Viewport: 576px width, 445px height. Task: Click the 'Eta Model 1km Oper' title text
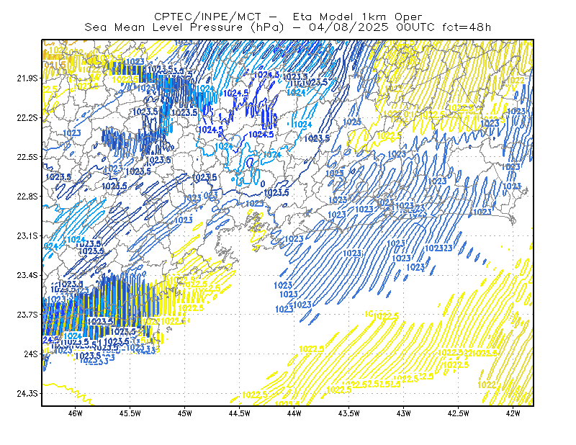pos(357,17)
